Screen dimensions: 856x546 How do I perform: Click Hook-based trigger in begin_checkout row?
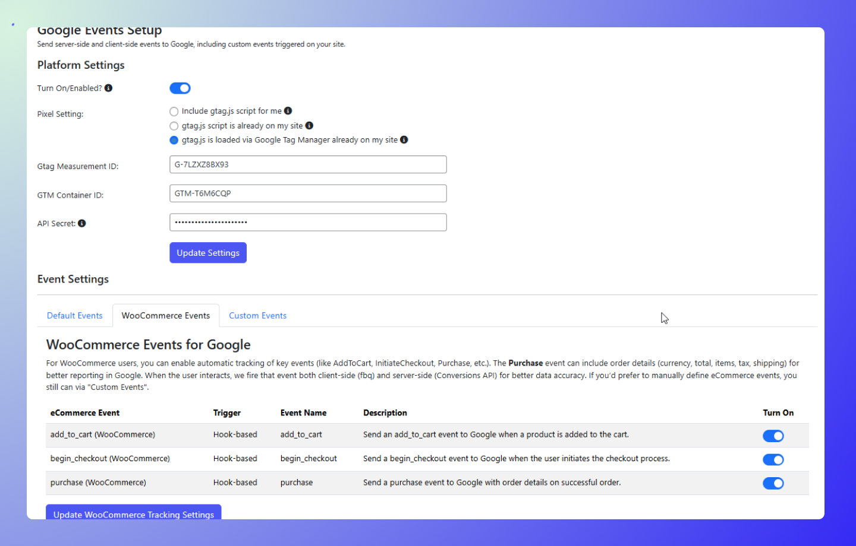[235, 458]
